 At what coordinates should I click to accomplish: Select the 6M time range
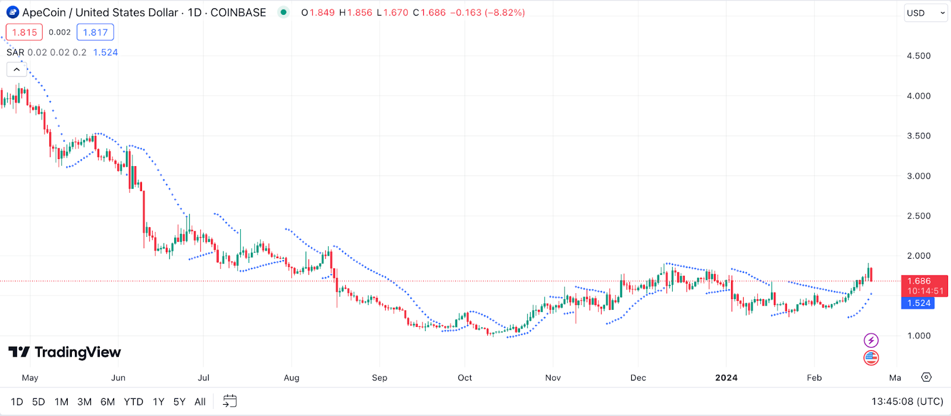[x=108, y=402]
